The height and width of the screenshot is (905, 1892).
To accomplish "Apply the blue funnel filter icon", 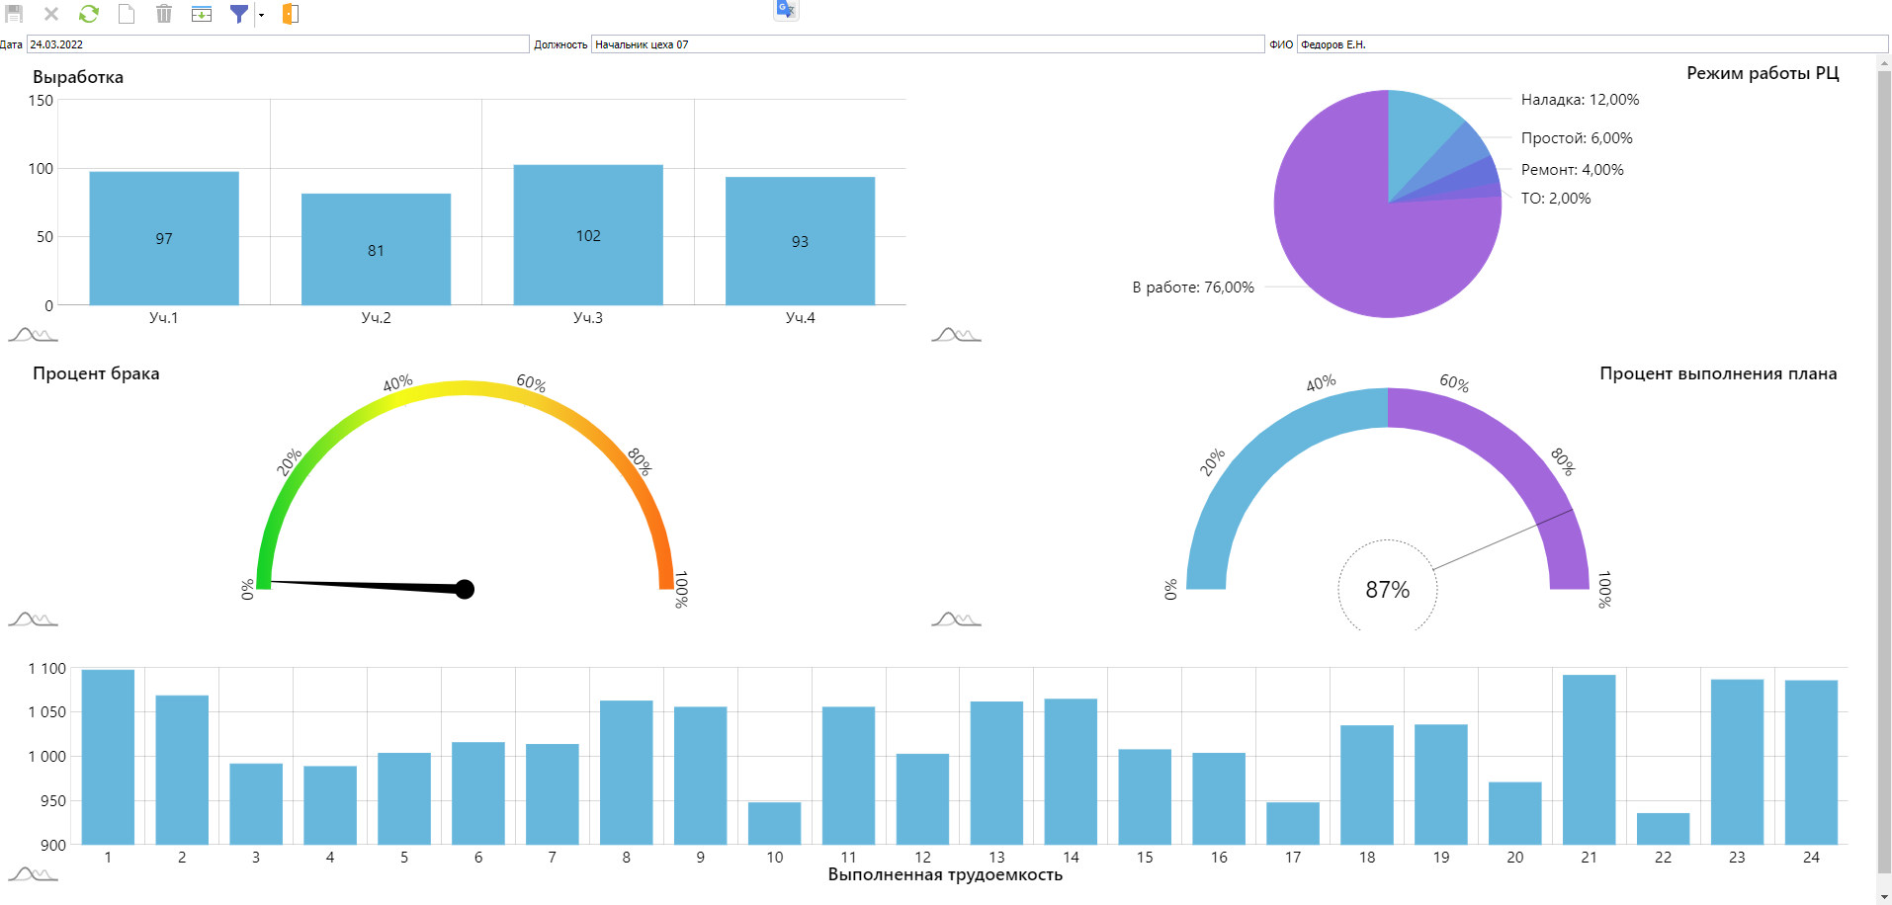I will pos(238,14).
